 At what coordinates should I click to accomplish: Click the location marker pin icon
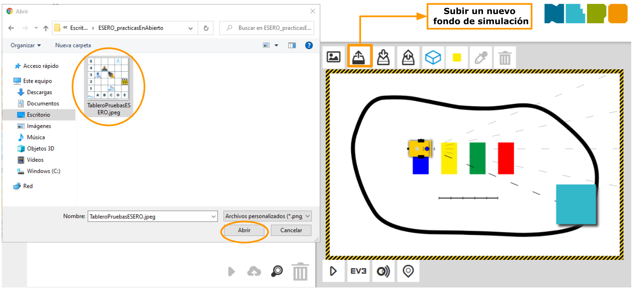point(408,271)
